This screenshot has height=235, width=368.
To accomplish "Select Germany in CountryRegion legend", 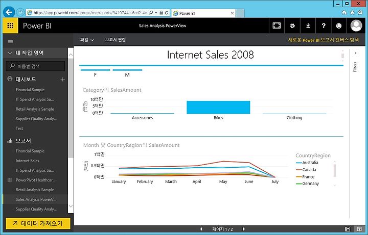I will click(308, 184).
